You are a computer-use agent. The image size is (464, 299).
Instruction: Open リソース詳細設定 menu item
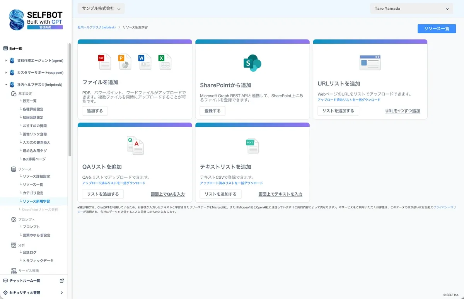[36, 176]
